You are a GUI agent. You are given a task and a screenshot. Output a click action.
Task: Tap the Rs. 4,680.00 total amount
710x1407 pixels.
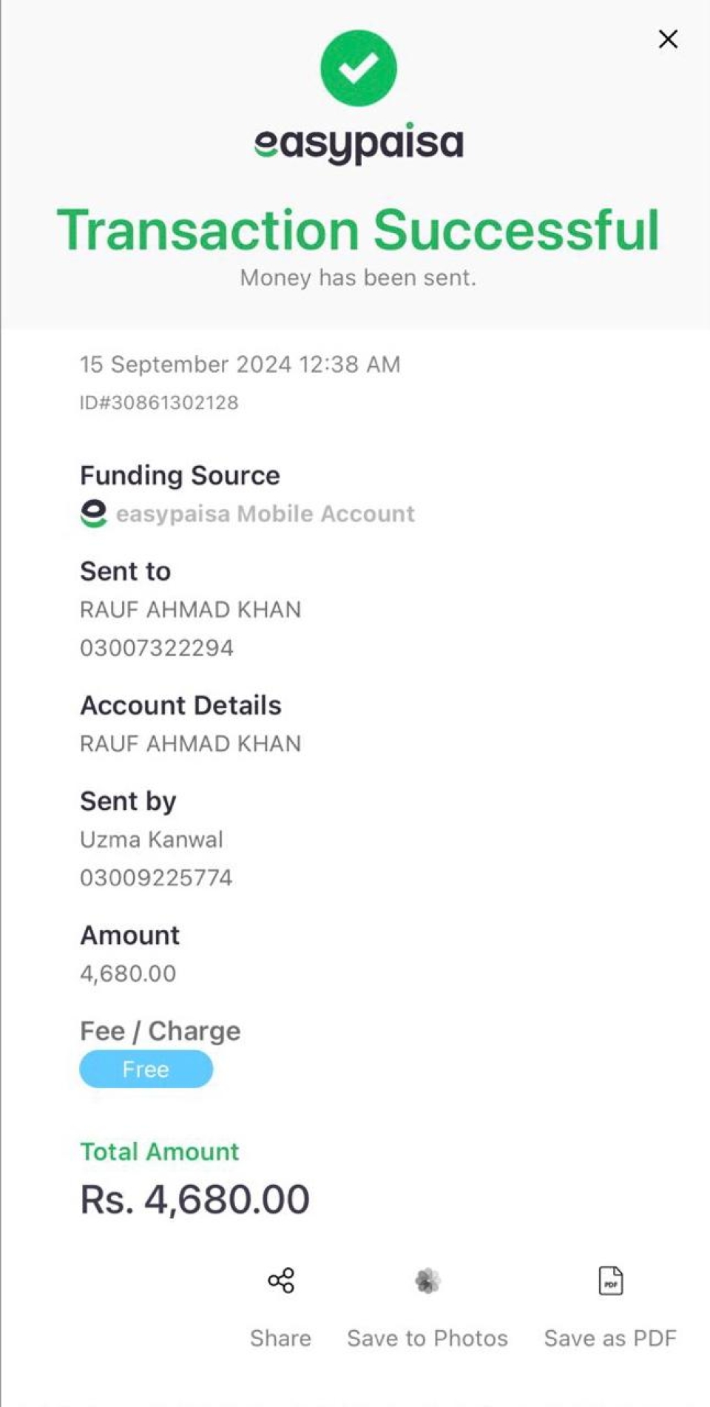(x=195, y=1199)
